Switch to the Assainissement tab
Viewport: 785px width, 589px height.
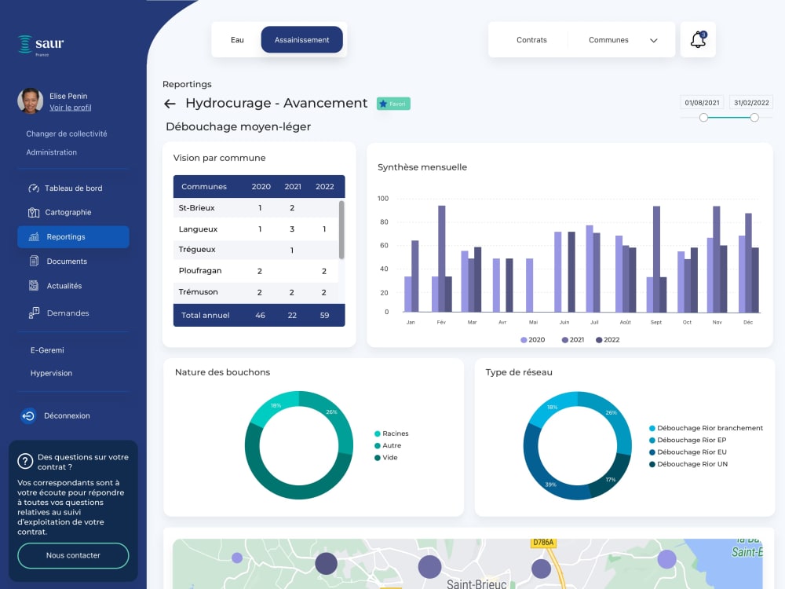click(302, 39)
